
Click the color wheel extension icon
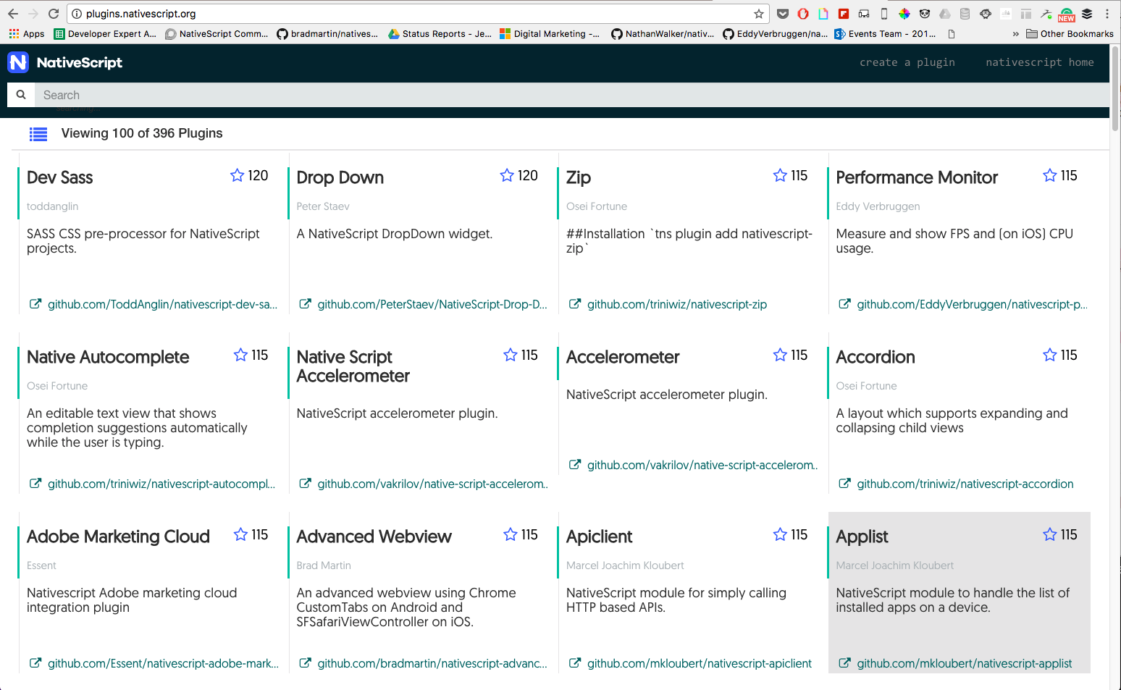point(904,14)
